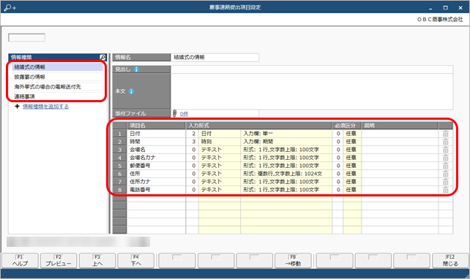This screenshot has width=470, height=279.
Task: Select 結婚式の情報 in the list
Action: tap(57, 67)
